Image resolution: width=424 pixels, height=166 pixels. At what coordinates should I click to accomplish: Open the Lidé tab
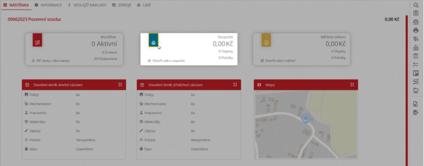pyautogui.click(x=144, y=5)
